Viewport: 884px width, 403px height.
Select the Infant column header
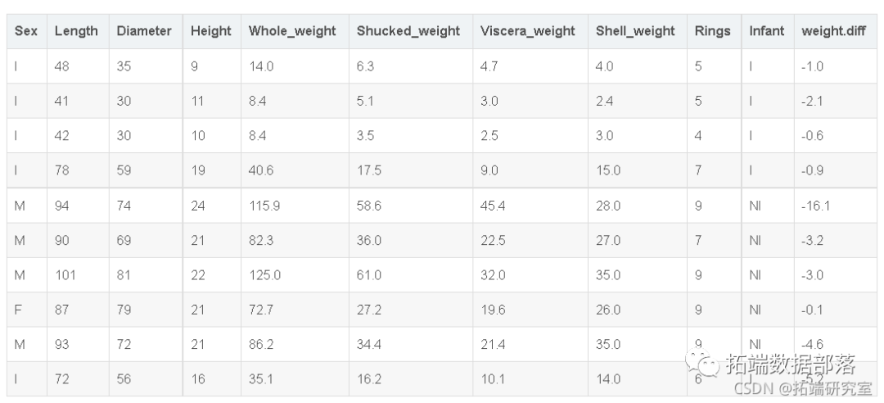point(767,31)
